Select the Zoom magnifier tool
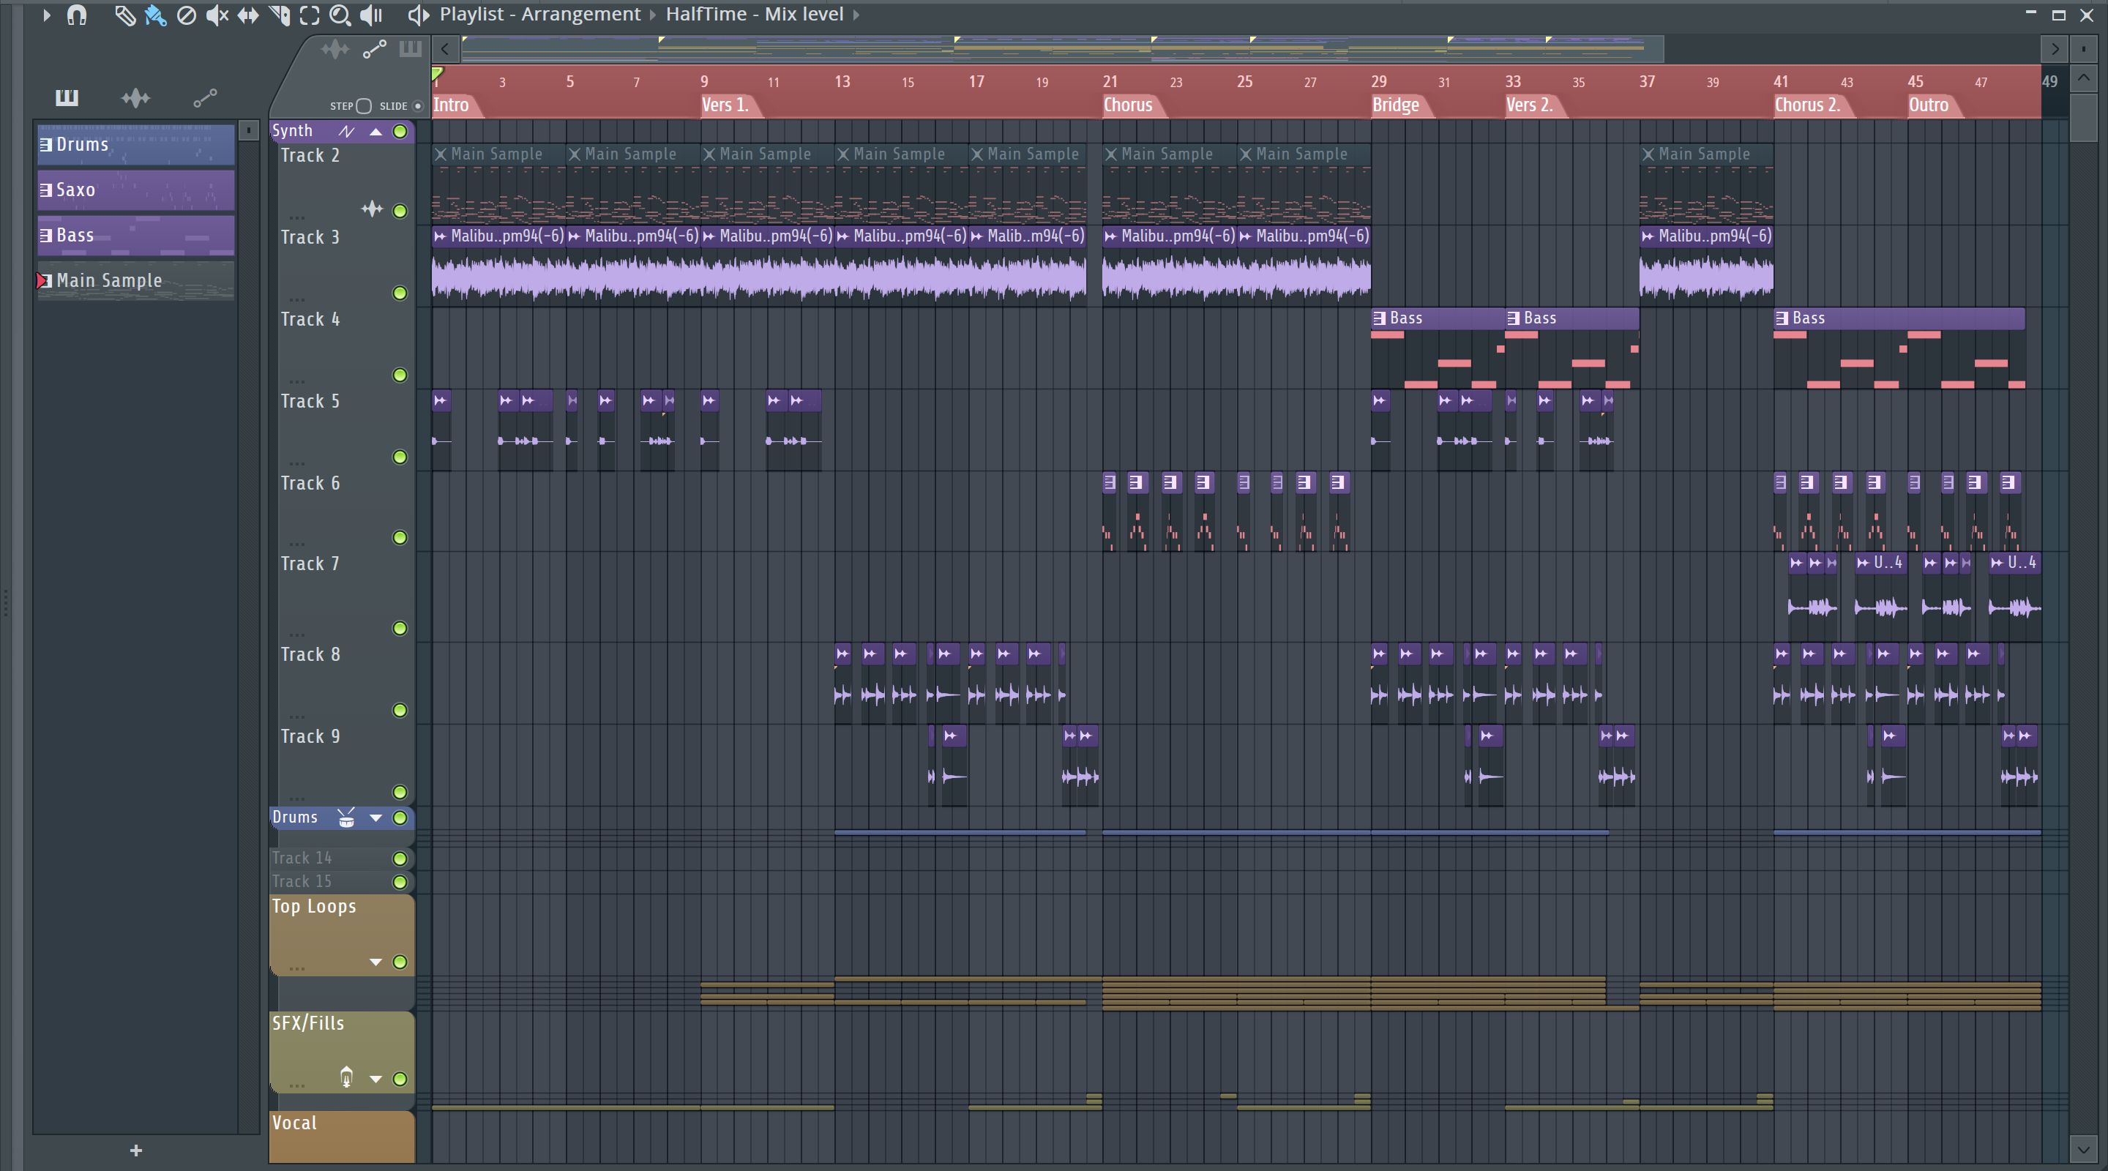Screen dimensions: 2108x1171 (340, 15)
